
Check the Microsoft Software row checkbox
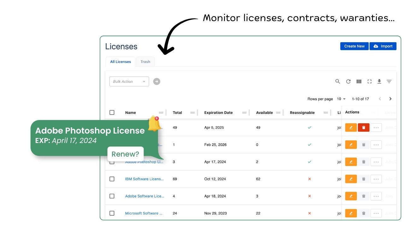112,213
